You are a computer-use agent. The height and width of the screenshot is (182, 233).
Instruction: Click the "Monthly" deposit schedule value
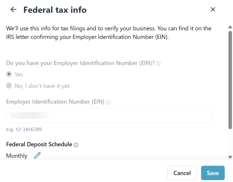tap(17, 156)
